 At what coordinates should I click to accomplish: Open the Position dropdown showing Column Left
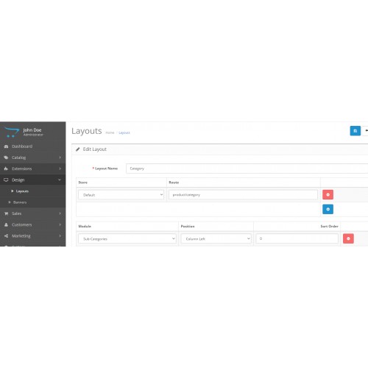click(x=216, y=238)
